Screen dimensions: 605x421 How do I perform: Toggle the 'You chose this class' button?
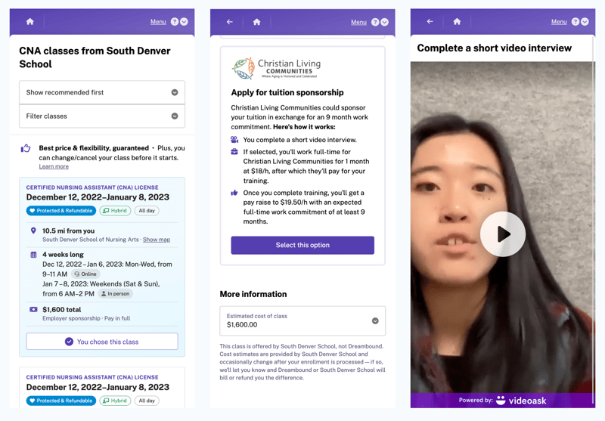(102, 342)
